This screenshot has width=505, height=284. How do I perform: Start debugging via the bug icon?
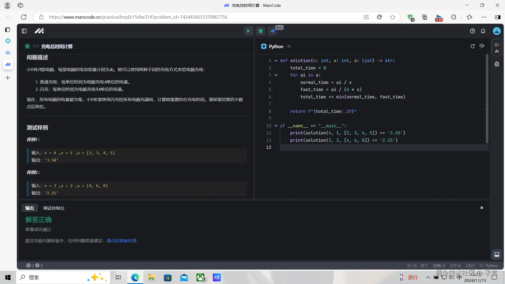coord(260,31)
